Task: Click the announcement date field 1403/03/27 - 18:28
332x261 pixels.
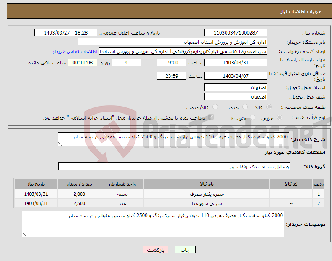Action: coord(66,33)
